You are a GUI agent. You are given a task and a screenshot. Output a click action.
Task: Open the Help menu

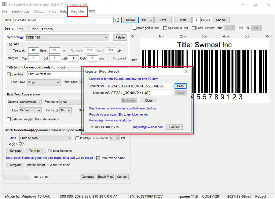click(63, 11)
